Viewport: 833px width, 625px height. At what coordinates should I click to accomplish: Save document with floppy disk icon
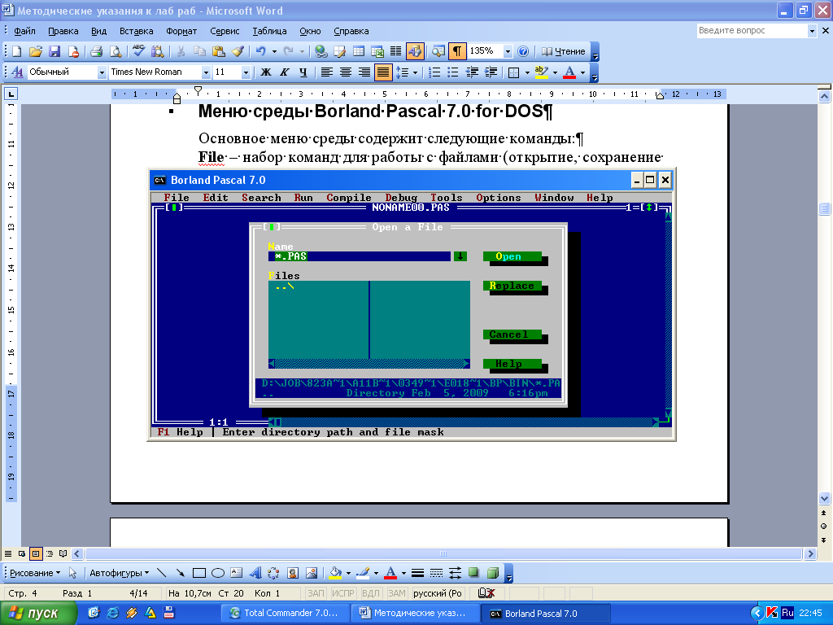pos(55,51)
